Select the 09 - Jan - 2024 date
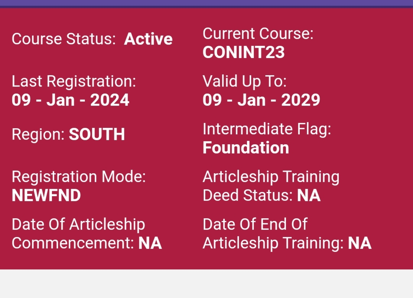Screen dimensions: 413x298 [x=70, y=100]
